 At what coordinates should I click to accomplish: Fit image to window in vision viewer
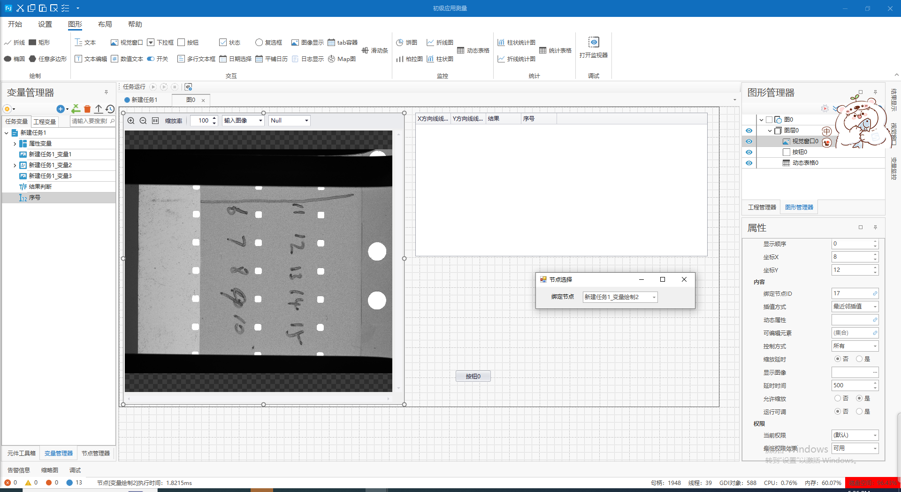(x=155, y=121)
